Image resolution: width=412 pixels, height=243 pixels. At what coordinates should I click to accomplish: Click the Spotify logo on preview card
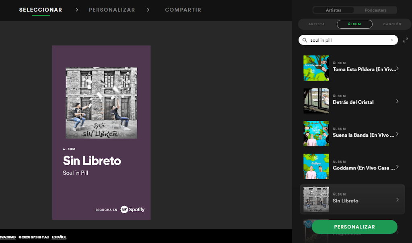(133, 209)
